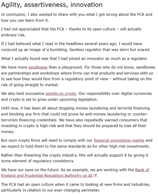
Task: Click the paragraph starting 'Until now, it has been'
Action: 76,120
